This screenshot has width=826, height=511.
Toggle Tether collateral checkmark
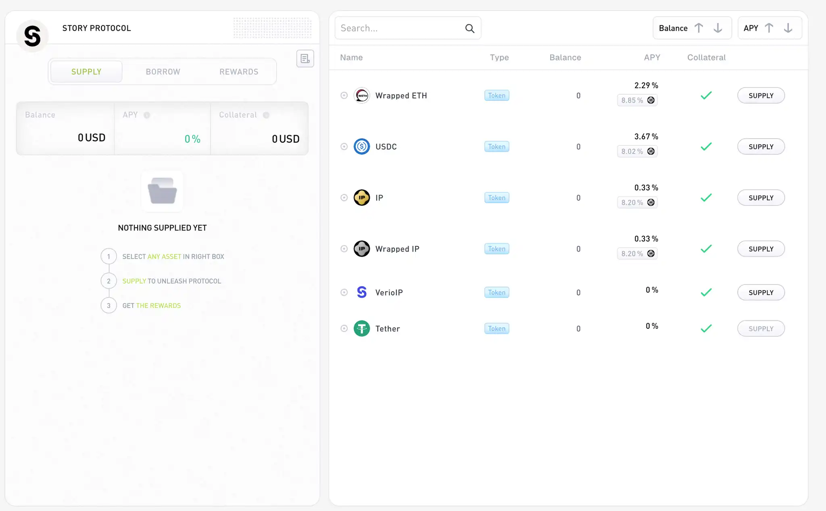tap(706, 328)
